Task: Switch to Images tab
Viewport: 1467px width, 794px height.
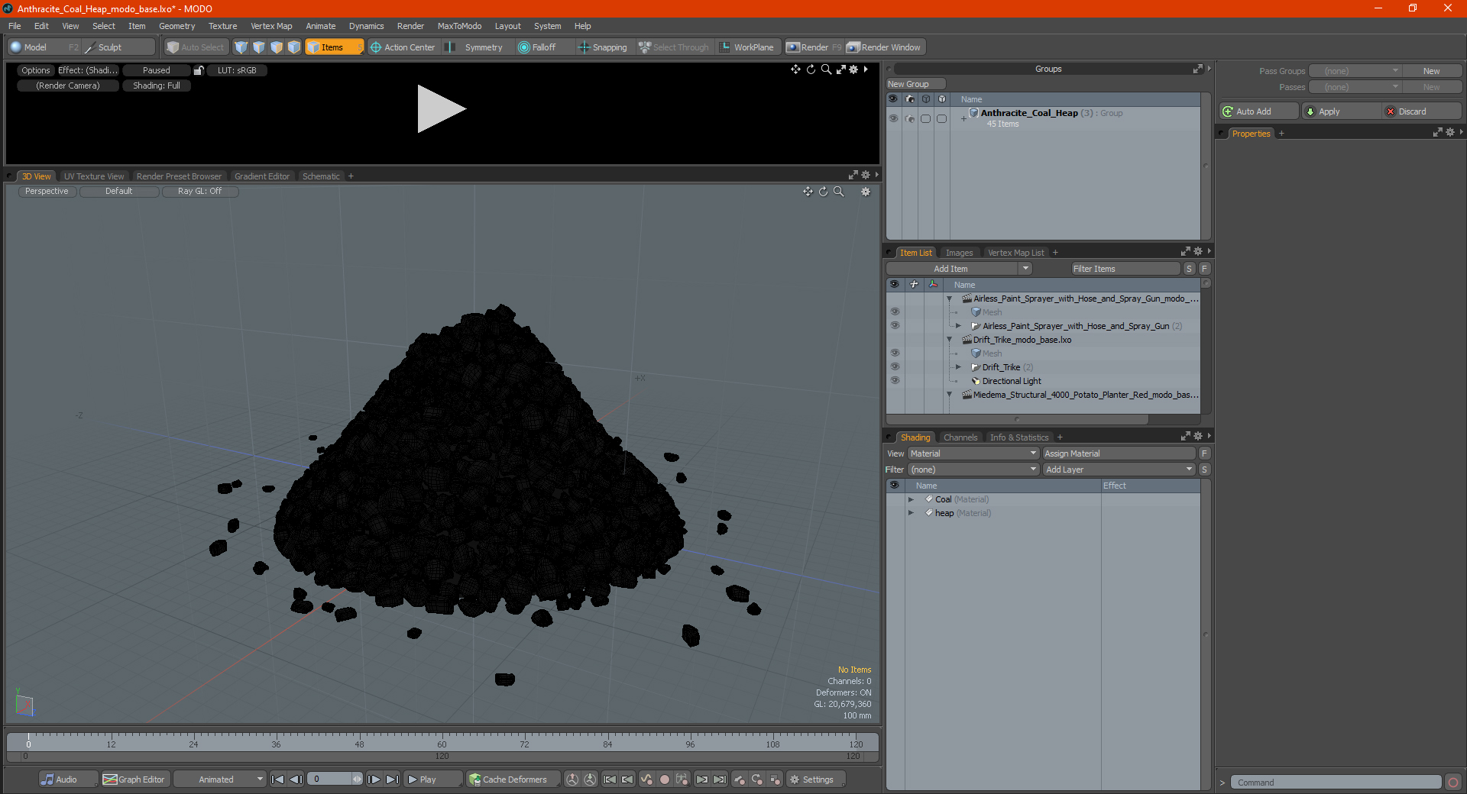Action: tap(959, 253)
